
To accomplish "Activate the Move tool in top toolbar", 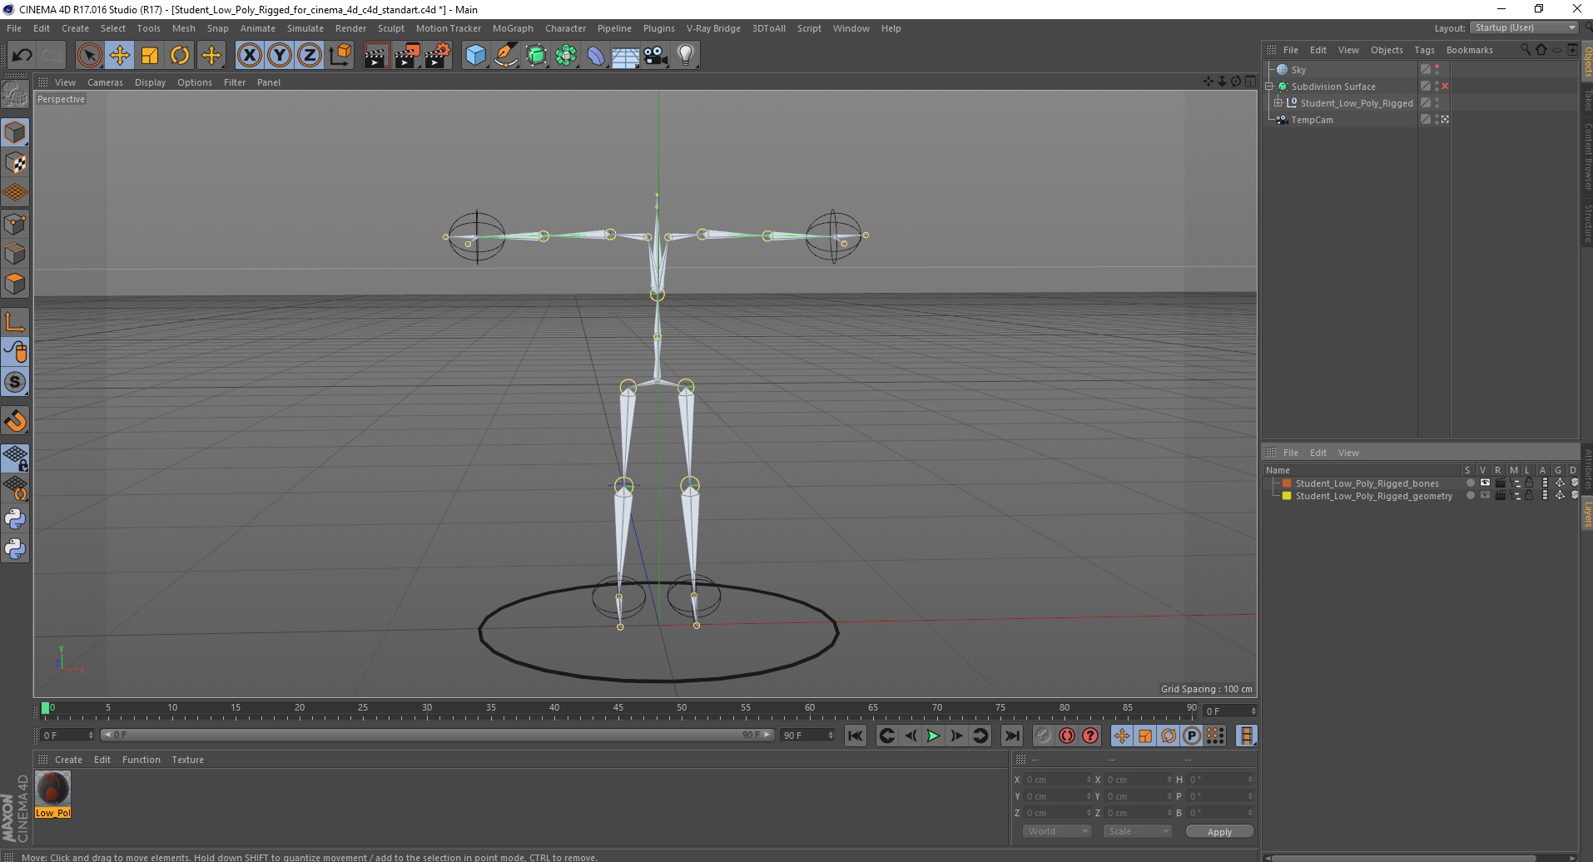I will (120, 56).
